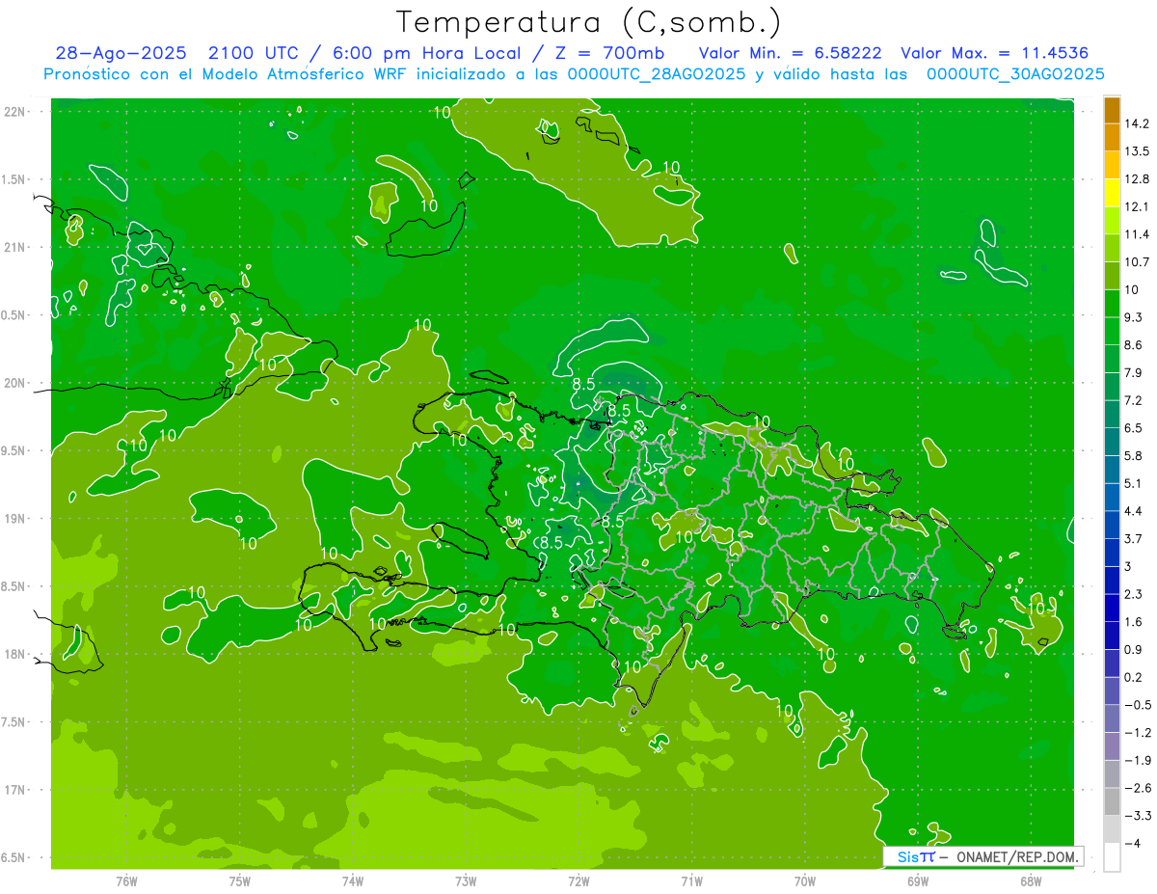Click the "5.1" value on the color legend

(1133, 483)
